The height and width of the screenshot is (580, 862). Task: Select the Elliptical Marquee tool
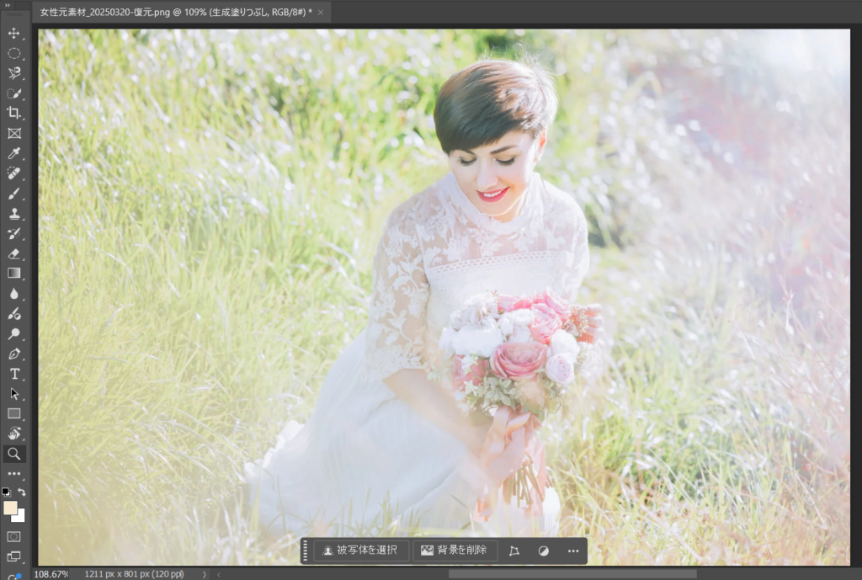(14, 53)
